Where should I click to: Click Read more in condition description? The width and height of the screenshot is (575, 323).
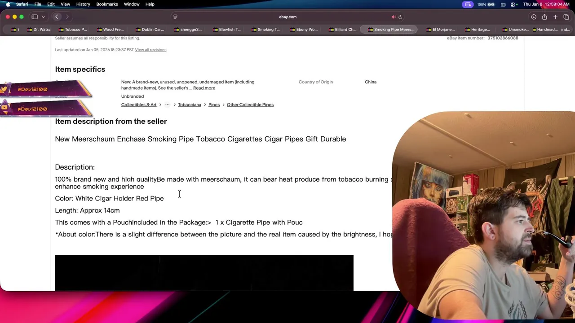tap(204, 88)
